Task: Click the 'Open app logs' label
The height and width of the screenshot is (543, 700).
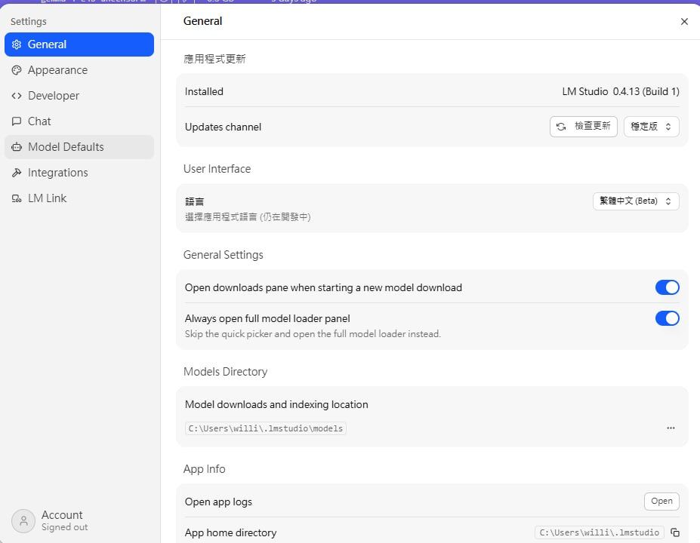Action: [218, 502]
